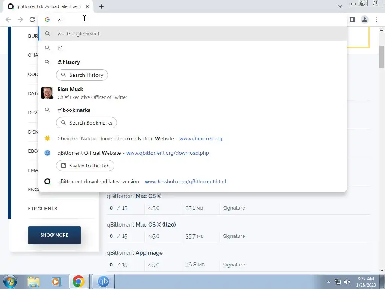
Task: Show hidden tray icons arrow
Action: click(x=329, y=282)
